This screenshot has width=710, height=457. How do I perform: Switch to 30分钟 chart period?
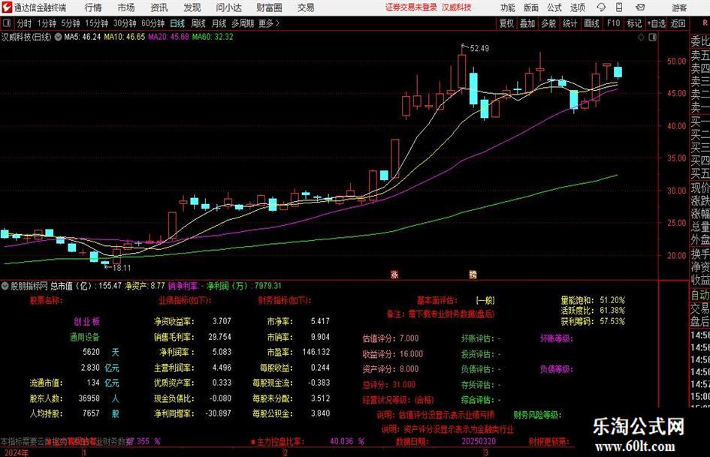click(x=125, y=23)
